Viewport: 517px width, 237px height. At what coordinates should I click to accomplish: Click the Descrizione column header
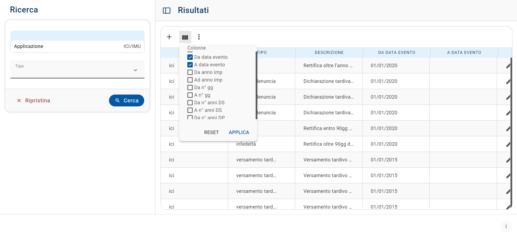pyautogui.click(x=329, y=53)
